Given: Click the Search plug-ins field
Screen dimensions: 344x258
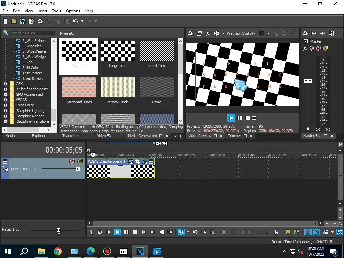Looking at the screenshot, I should (x=33, y=33).
